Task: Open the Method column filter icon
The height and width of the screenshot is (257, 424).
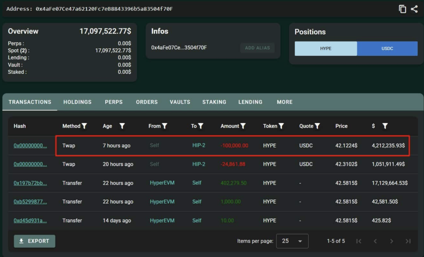Action: 84,126
